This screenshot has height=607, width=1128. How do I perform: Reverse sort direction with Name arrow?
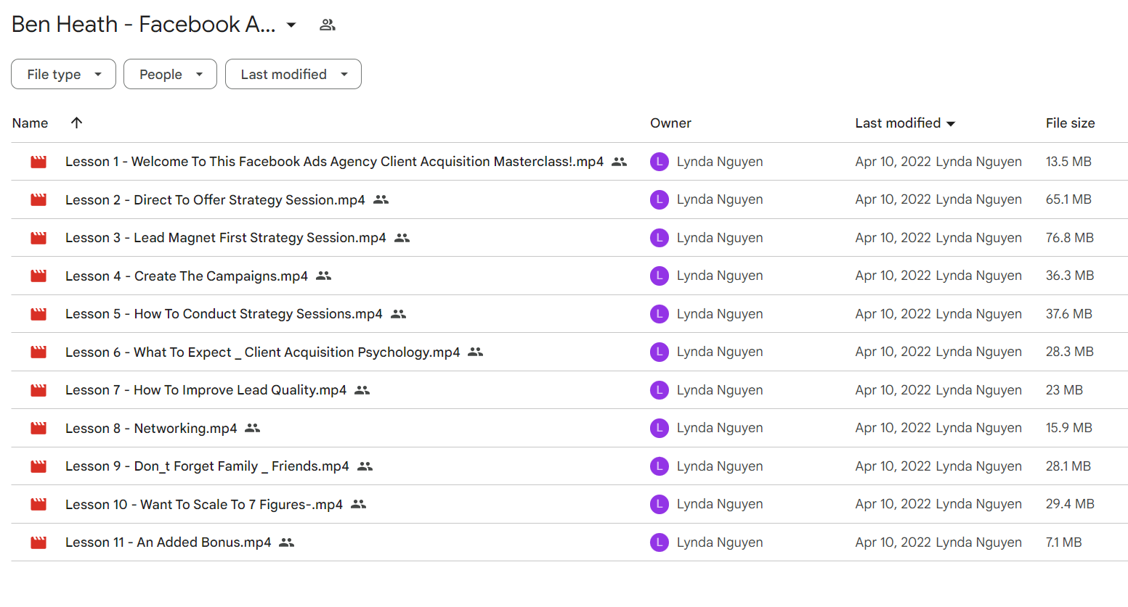click(x=76, y=123)
